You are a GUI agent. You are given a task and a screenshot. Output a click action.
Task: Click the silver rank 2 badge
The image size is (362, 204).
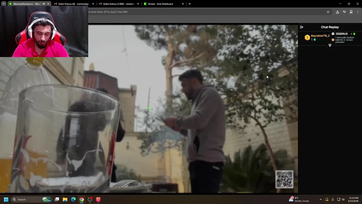[333, 34]
